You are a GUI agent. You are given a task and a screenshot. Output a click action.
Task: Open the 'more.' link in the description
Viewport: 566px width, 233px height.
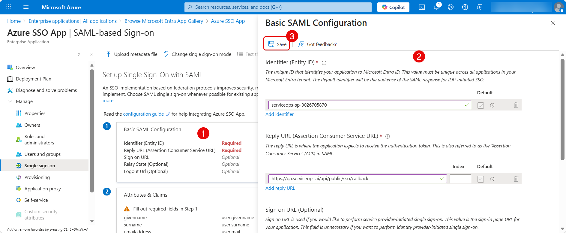(109, 101)
